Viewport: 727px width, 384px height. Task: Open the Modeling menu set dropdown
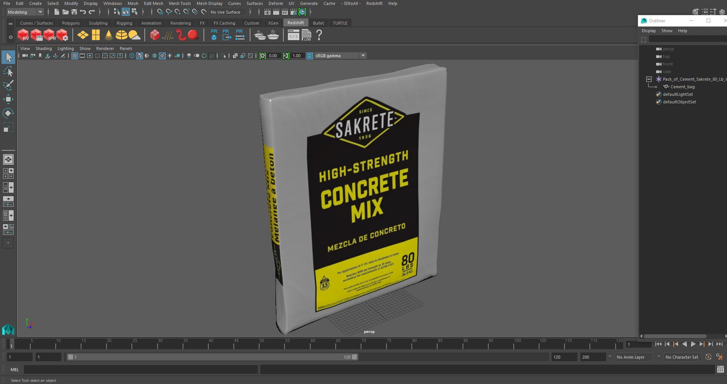coord(25,12)
